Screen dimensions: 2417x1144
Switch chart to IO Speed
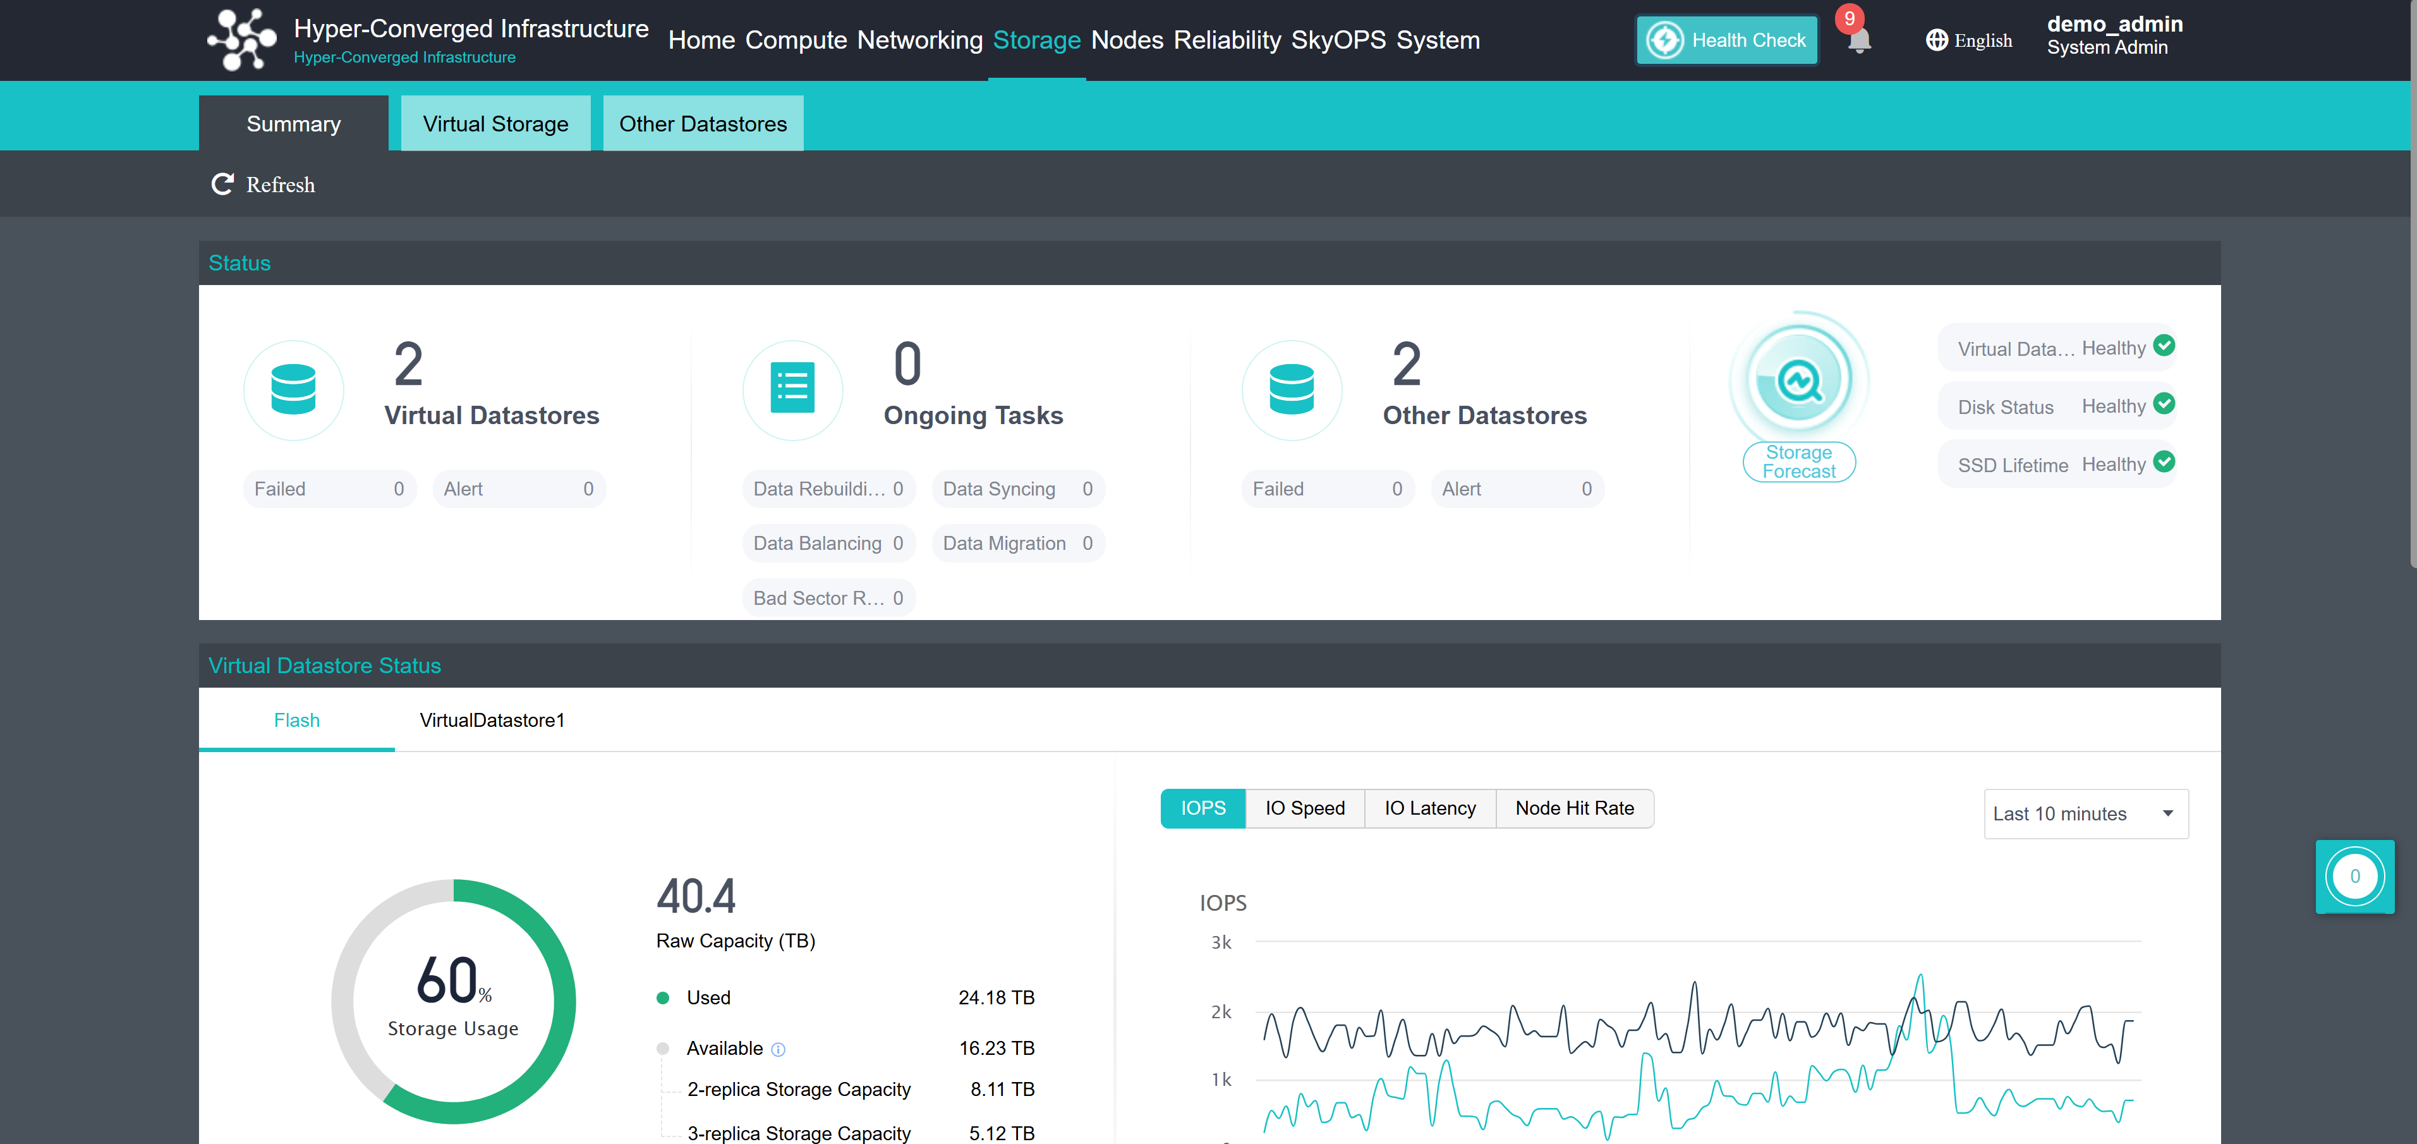coord(1304,808)
